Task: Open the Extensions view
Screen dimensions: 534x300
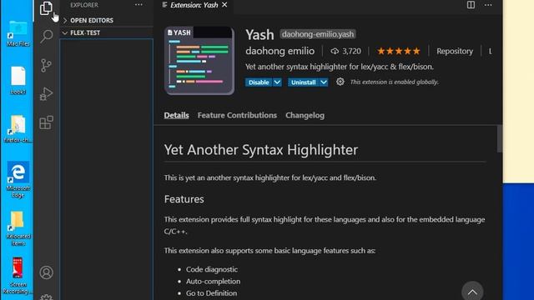Action: 47,122
